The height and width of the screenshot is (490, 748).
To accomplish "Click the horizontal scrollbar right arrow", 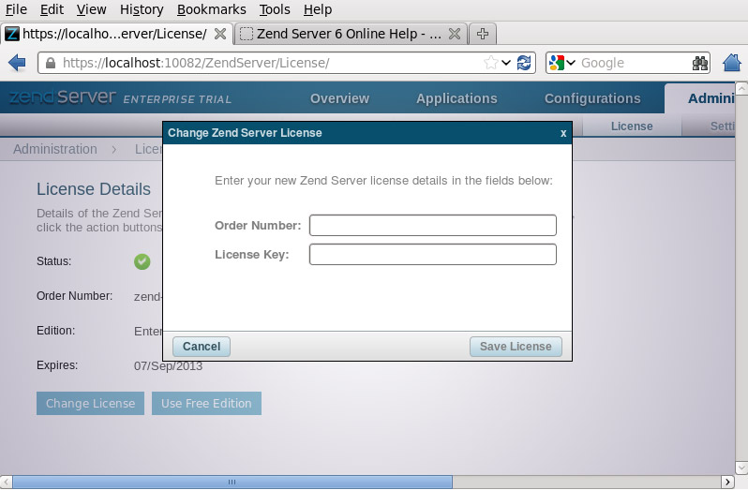I will (727, 482).
